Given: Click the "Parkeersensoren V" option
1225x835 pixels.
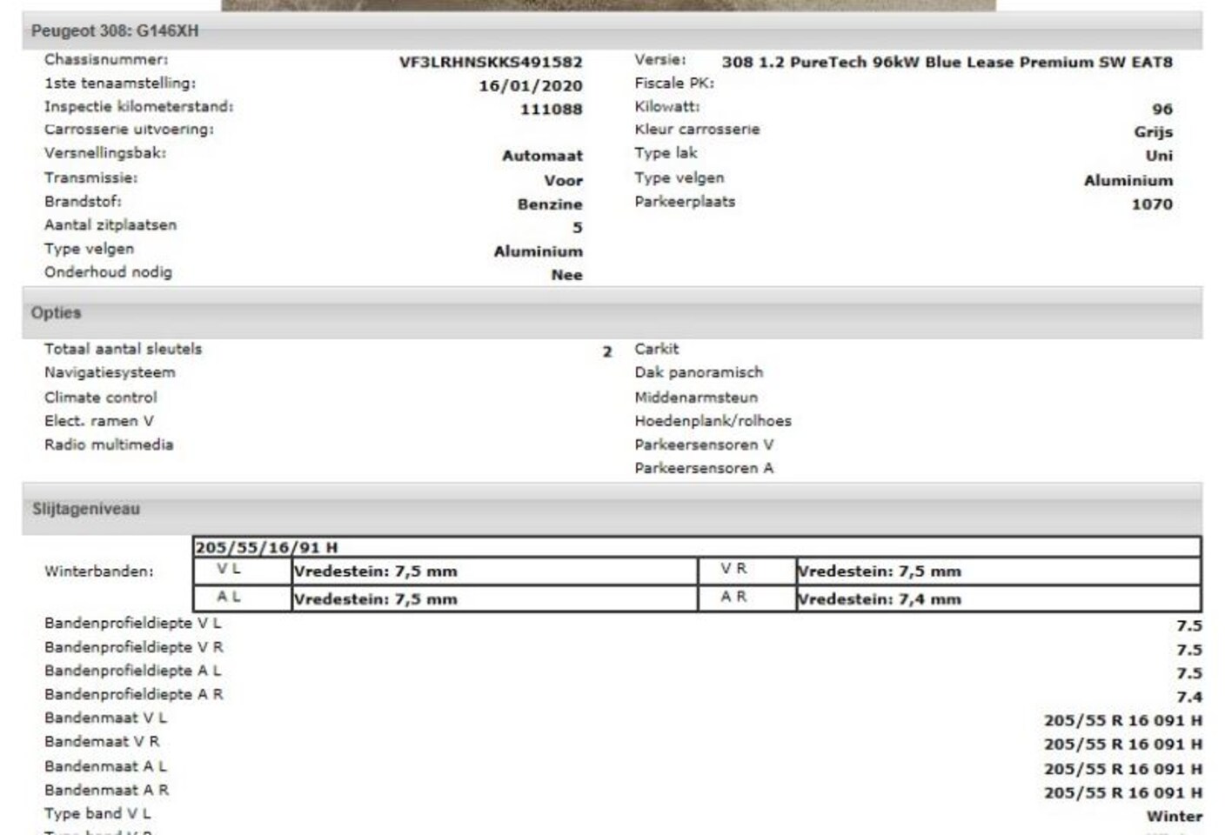Looking at the screenshot, I should coord(704,444).
